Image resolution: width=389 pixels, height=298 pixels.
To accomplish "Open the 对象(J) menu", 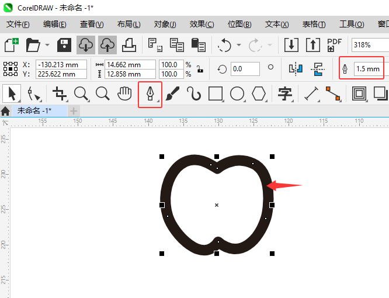I will pos(165,24).
